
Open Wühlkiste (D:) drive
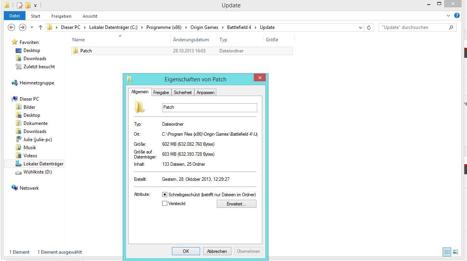(x=37, y=172)
